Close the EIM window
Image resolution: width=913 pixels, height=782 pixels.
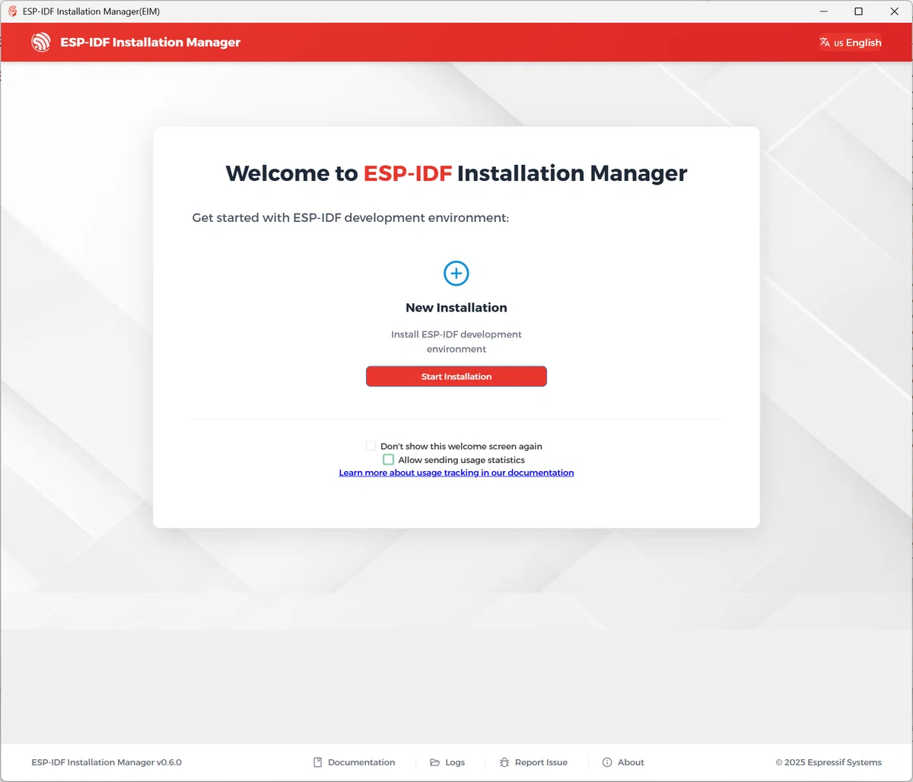894,11
